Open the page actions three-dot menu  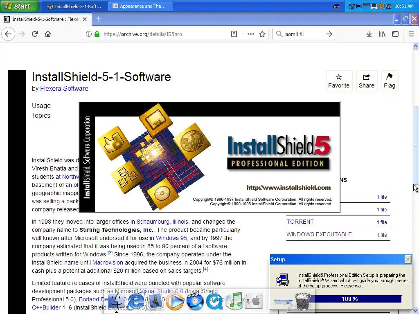[x=251, y=34]
